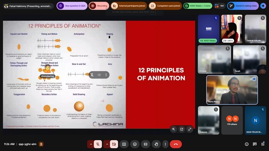Leave the call with the red hang-up button
The height and width of the screenshot is (151, 269).
click(x=176, y=144)
